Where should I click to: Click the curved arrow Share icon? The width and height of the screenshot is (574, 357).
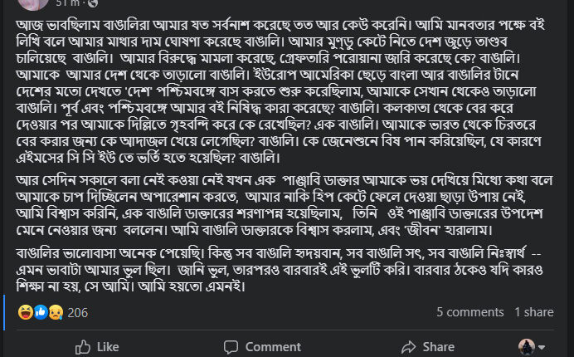click(408, 346)
